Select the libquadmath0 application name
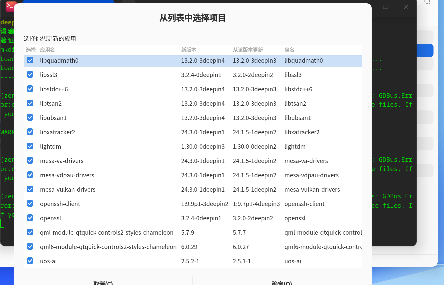 coord(59,61)
